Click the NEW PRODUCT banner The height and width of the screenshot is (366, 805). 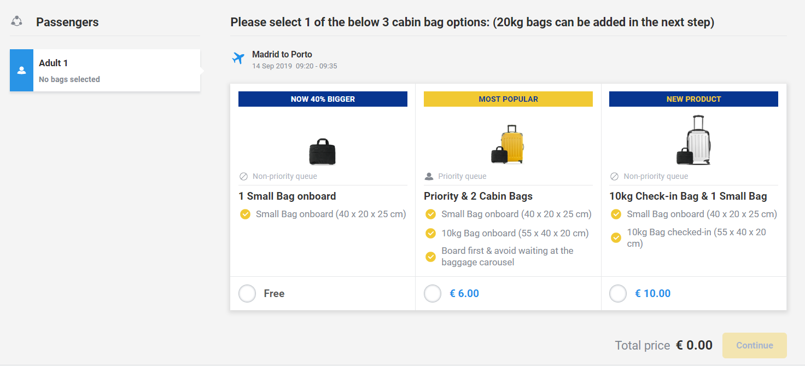[693, 99]
